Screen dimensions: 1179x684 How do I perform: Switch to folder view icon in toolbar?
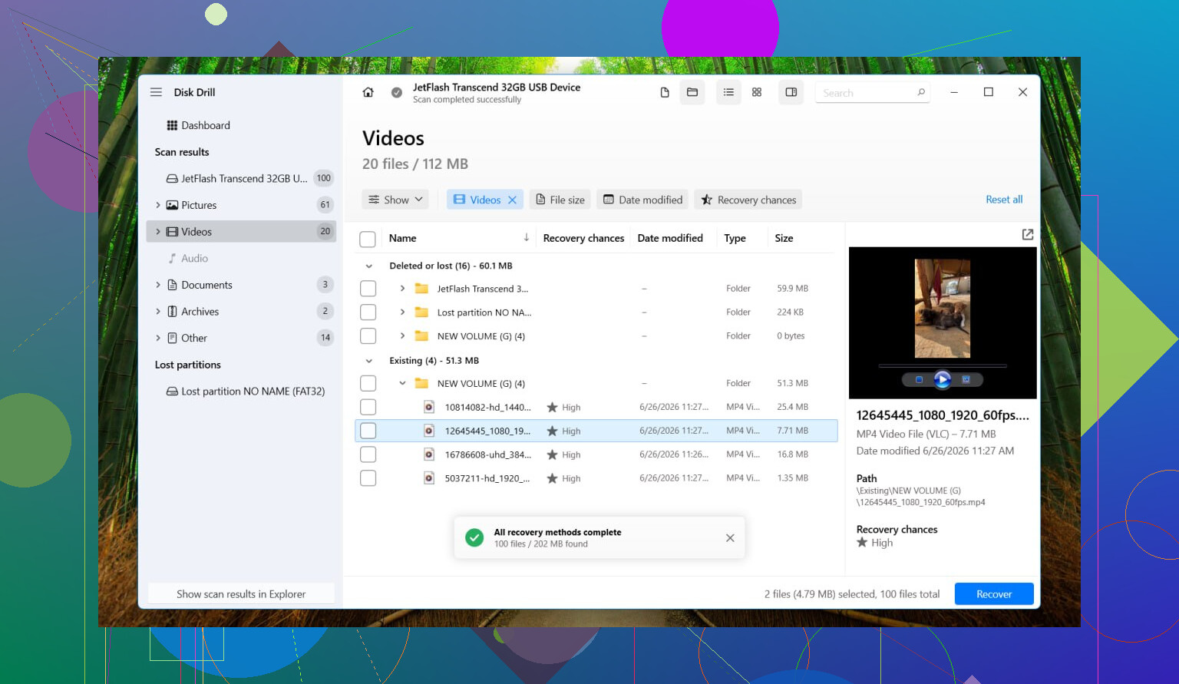point(692,92)
